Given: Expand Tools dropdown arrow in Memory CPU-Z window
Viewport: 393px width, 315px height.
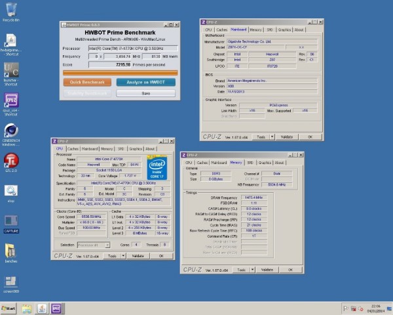Looking at the screenshot, I should coord(253,270).
